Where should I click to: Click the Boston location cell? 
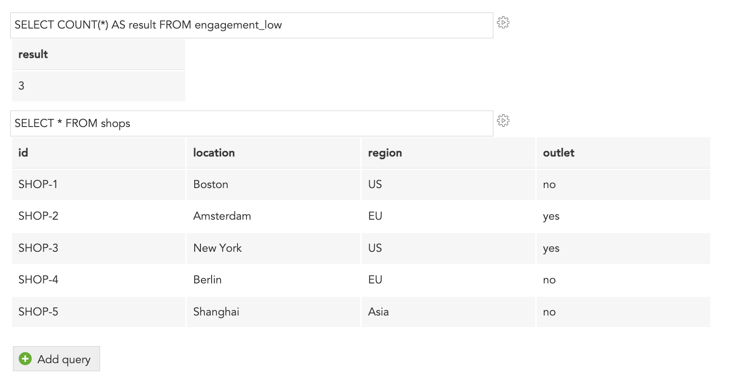coord(273,184)
